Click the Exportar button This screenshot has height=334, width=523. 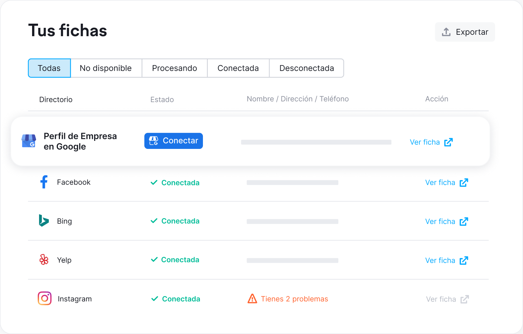pos(465,32)
